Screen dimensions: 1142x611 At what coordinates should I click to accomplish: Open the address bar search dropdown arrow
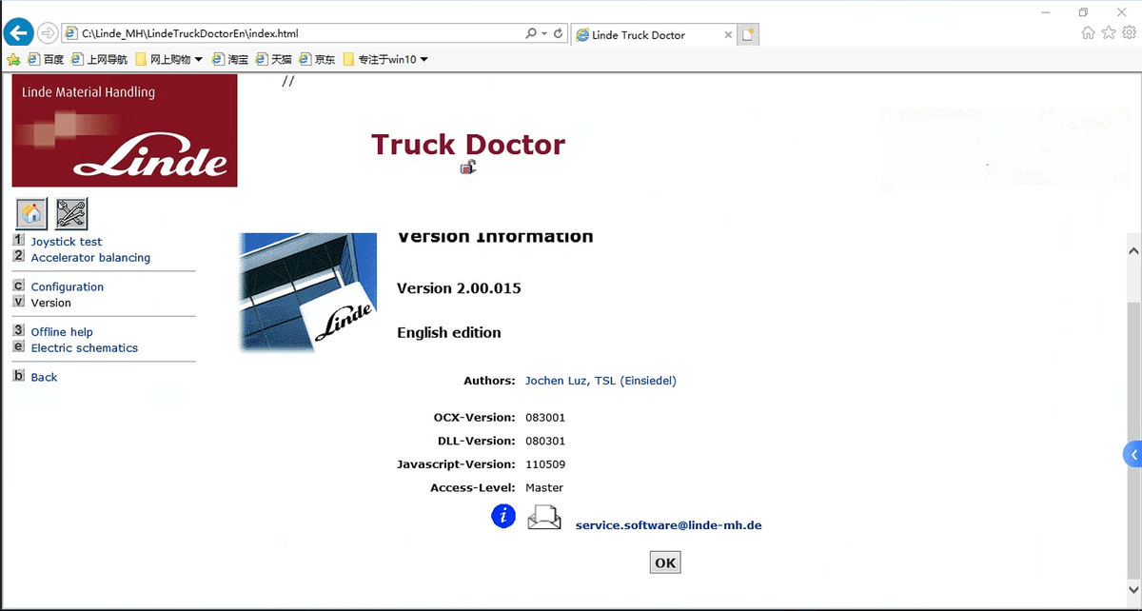click(x=544, y=33)
